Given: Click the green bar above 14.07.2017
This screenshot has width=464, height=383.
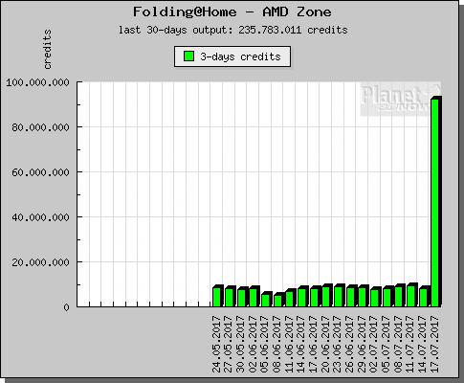Looking at the screenshot, I should 423,298.
